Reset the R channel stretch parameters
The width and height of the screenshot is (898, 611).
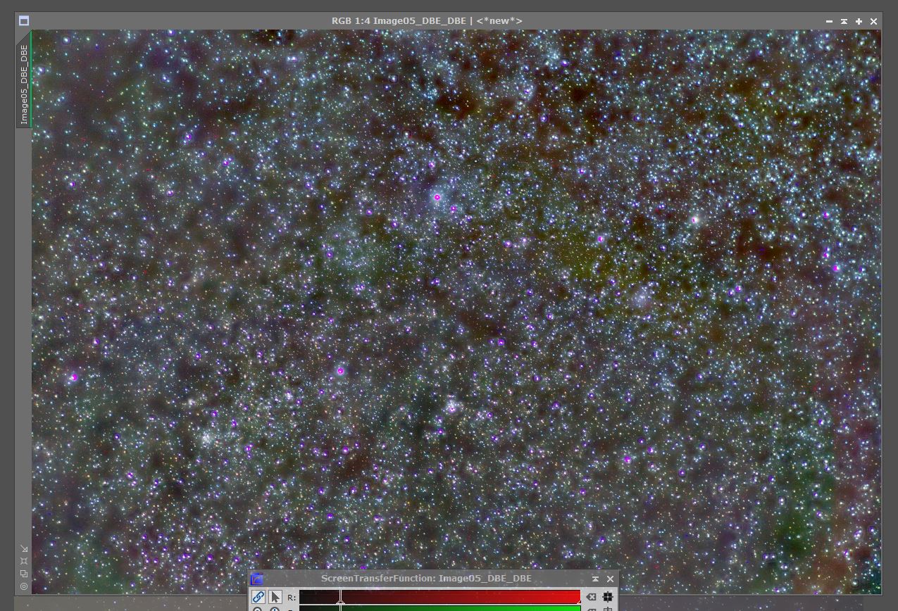tap(592, 597)
